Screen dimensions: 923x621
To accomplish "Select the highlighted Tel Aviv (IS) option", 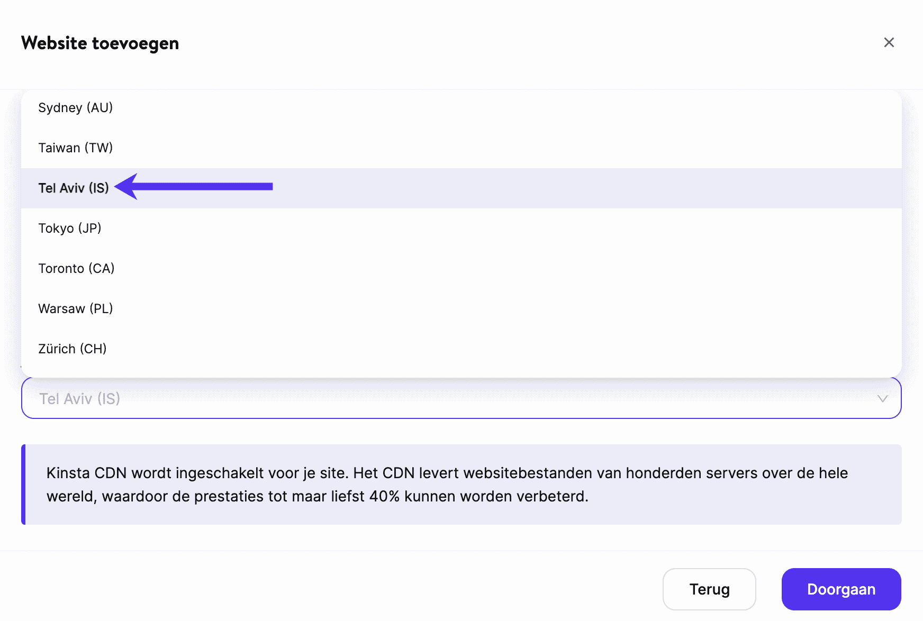I will tap(74, 188).
